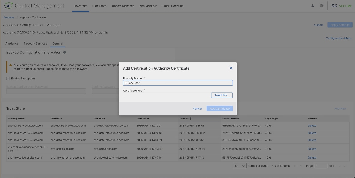Click the warning triangle icon in the alert

pos(11,65)
